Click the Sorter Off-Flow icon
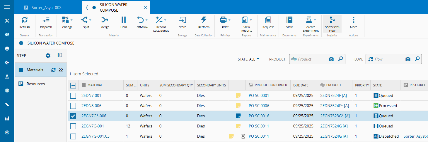Image resolution: width=428 pixels, height=142 pixels. click(332, 20)
